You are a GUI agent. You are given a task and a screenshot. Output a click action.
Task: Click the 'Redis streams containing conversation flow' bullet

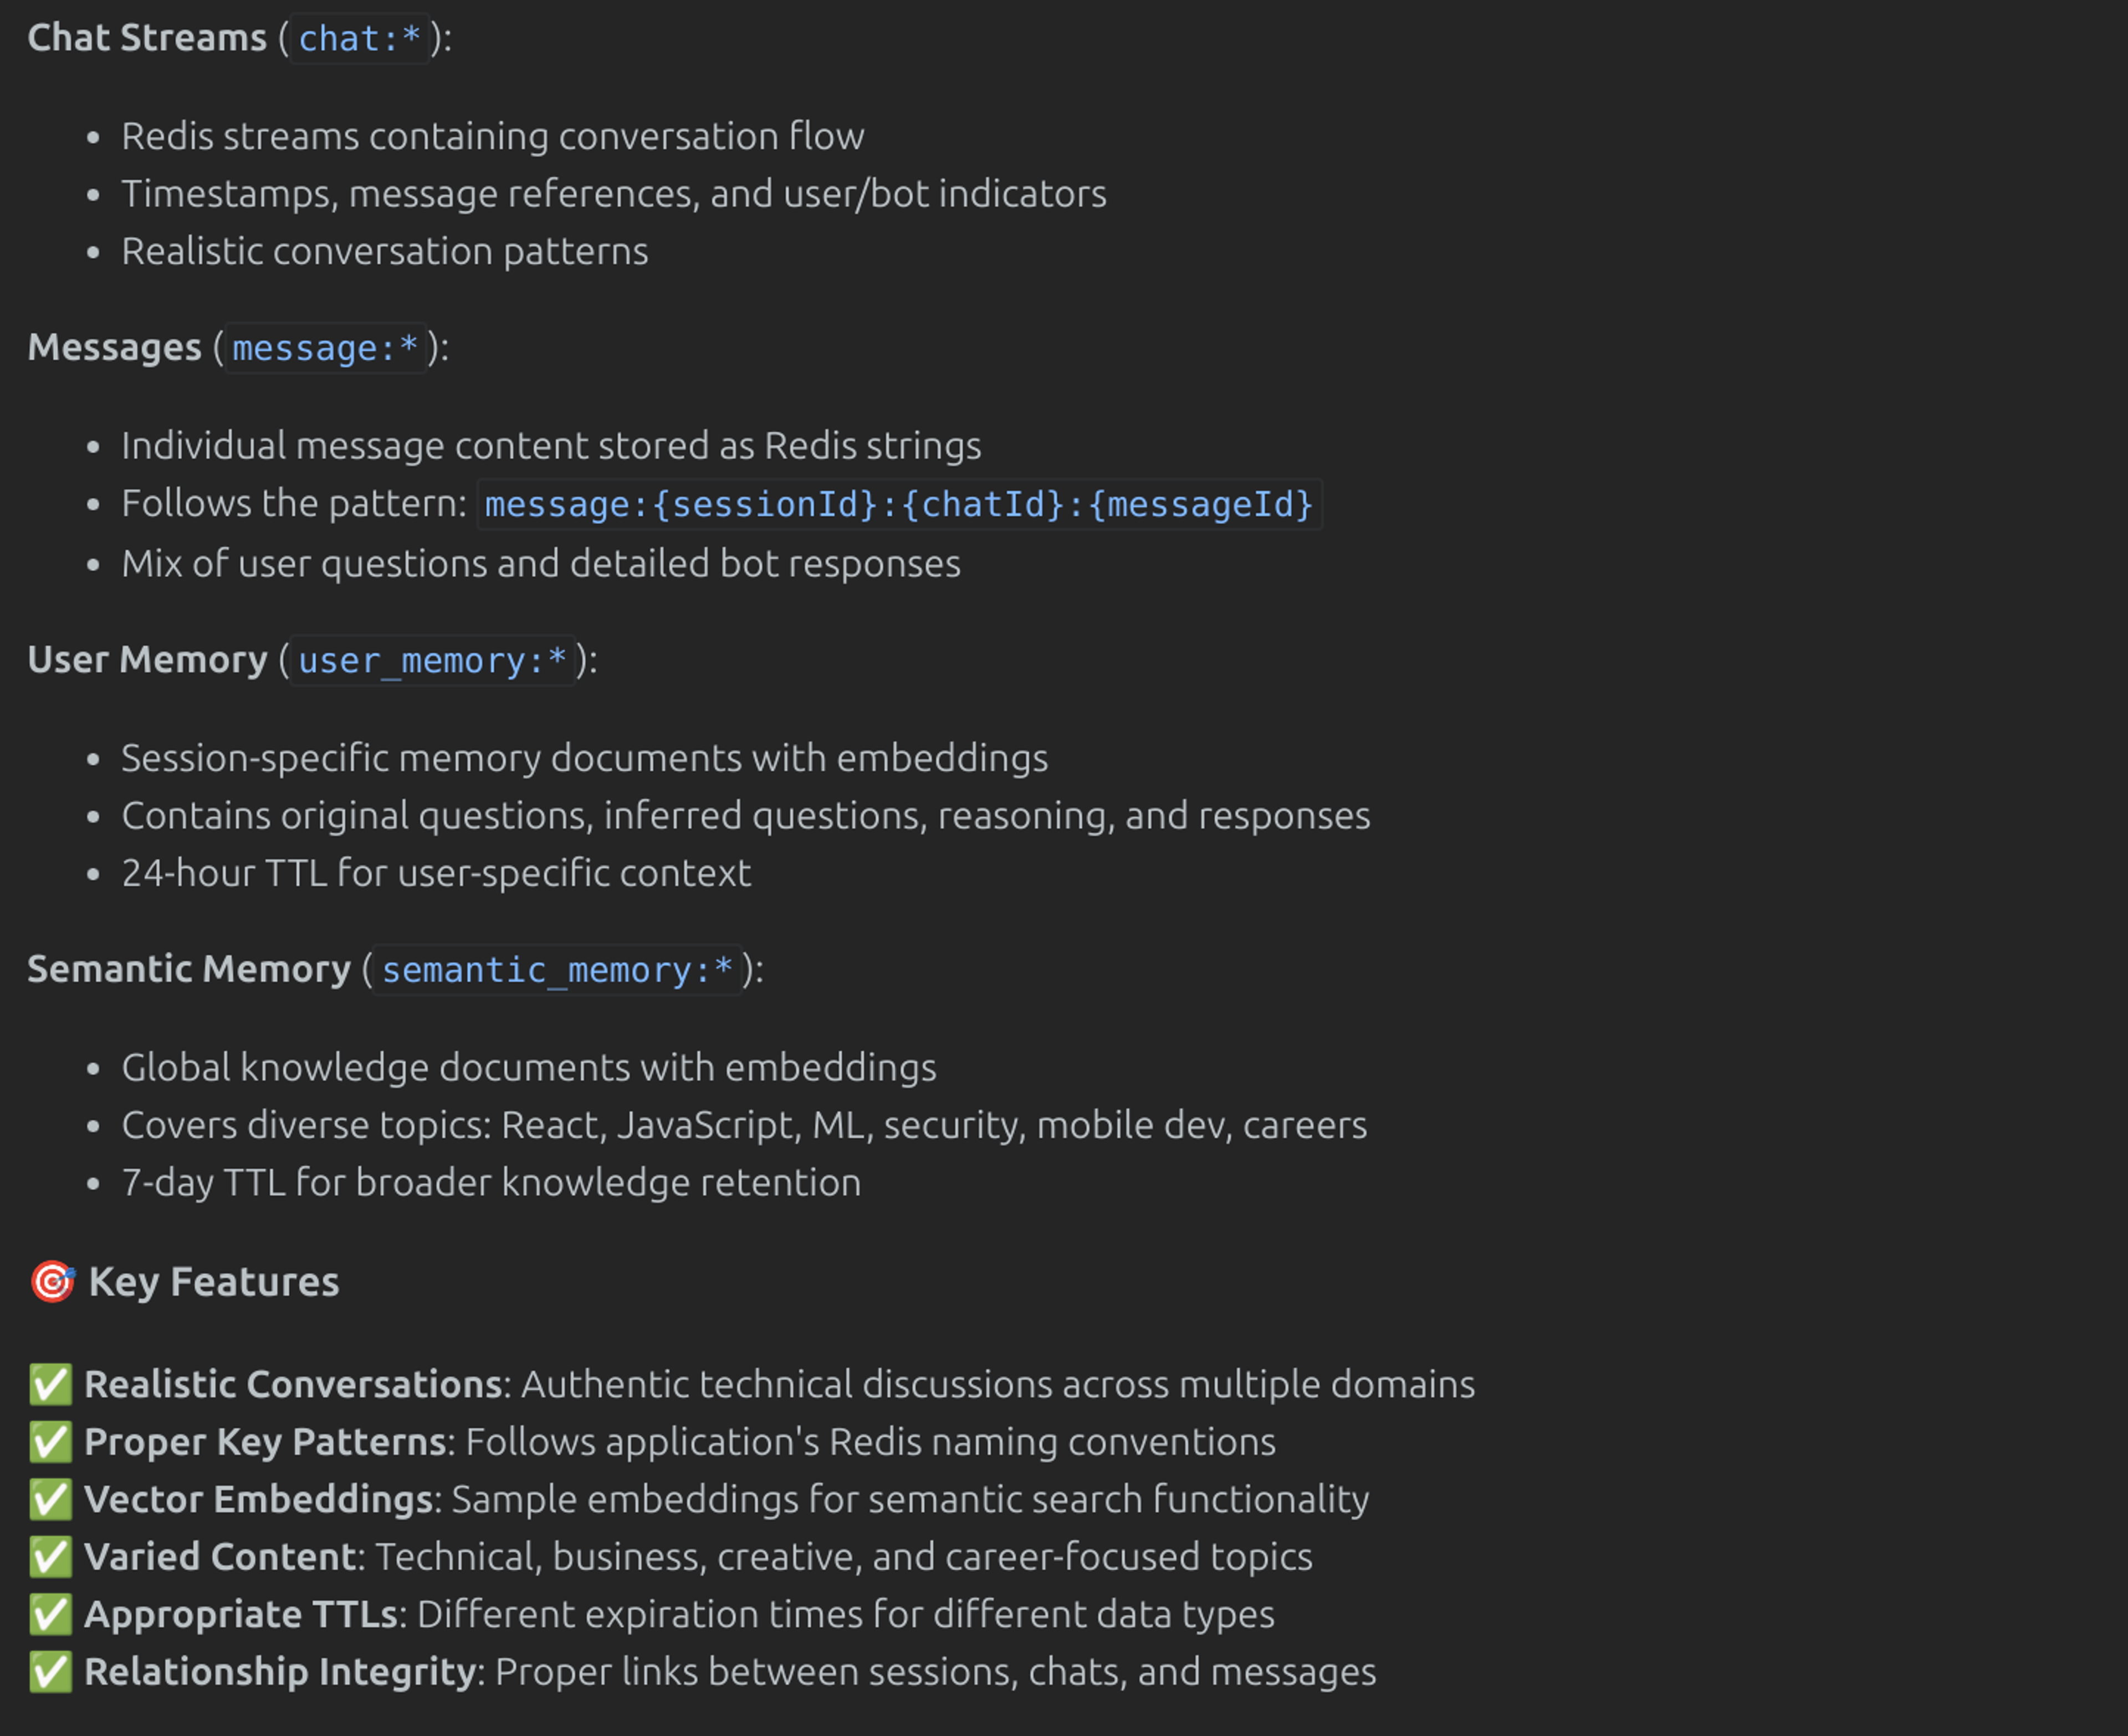[x=493, y=136]
